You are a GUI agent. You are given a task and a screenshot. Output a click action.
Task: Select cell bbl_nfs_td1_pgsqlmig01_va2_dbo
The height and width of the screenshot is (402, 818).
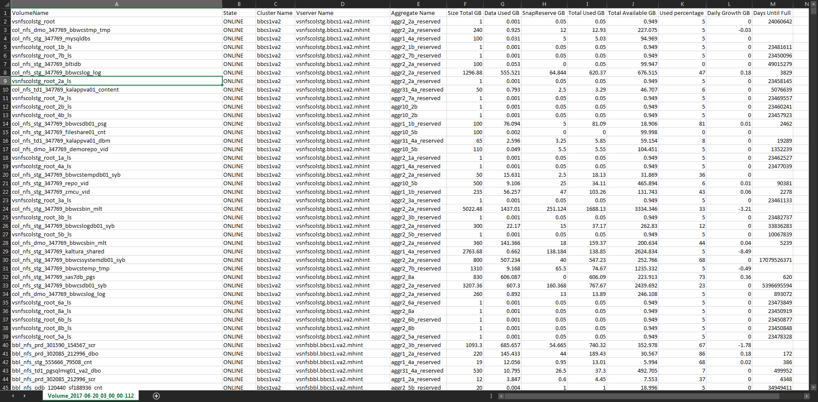[116, 370]
